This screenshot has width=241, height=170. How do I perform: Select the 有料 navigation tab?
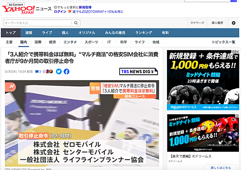165,33
